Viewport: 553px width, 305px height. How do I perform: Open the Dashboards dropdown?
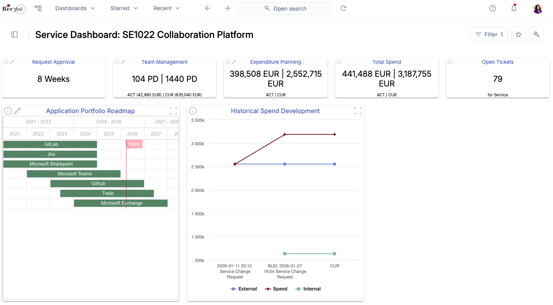tap(75, 8)
